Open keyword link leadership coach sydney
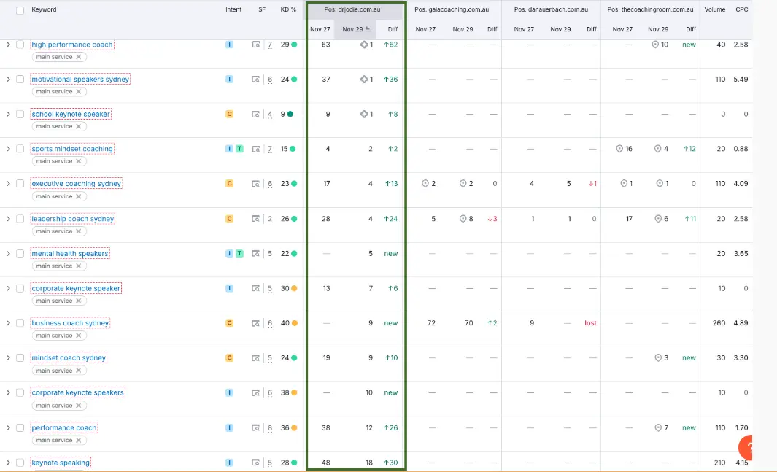 coord(73,218)
